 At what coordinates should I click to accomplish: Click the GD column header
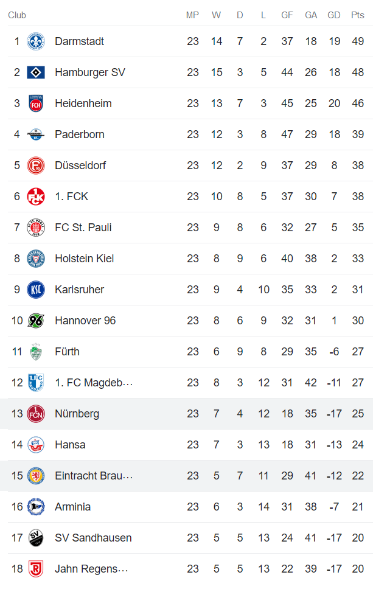click(333, 15)
